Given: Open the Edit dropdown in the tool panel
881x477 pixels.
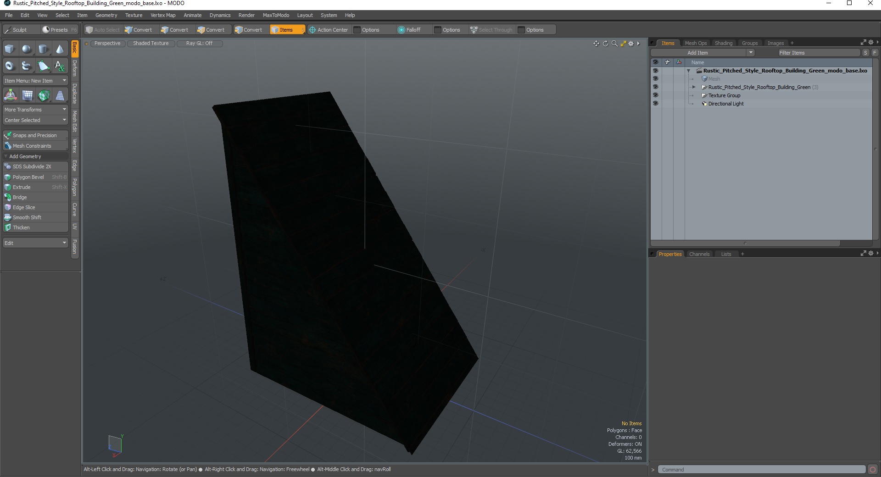Looking at the screenshot, I should pos(35,243).
